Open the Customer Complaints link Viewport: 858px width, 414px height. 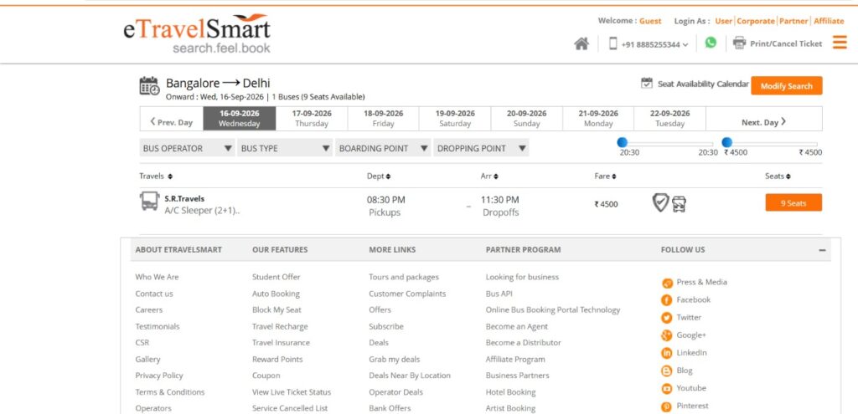tap(407, 294)
